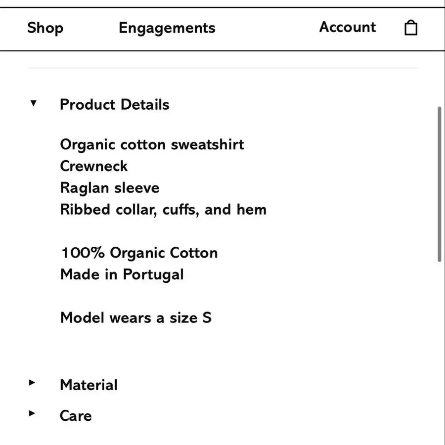
Task: Click the vertical scrollbar thumb
Action: [440, 184]
